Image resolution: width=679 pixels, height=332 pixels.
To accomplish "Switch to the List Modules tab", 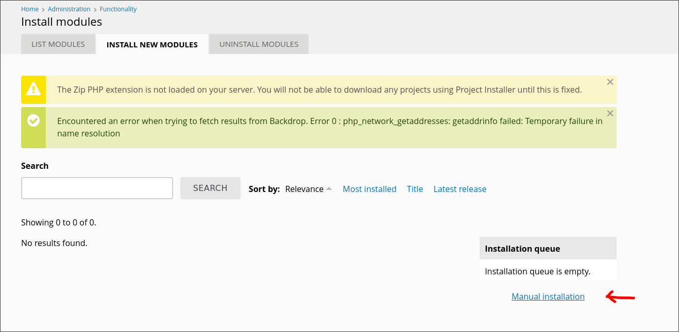I will coord(58,44).
